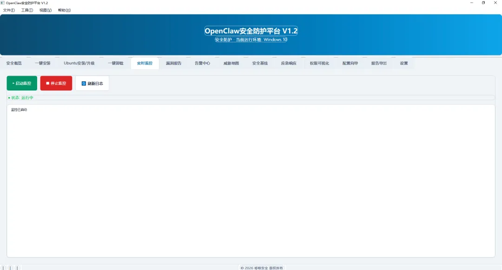The image size is (502, 270).
Task: Click the red 停止监控 button
Action: pyautogui.click(x=56, y=84)
